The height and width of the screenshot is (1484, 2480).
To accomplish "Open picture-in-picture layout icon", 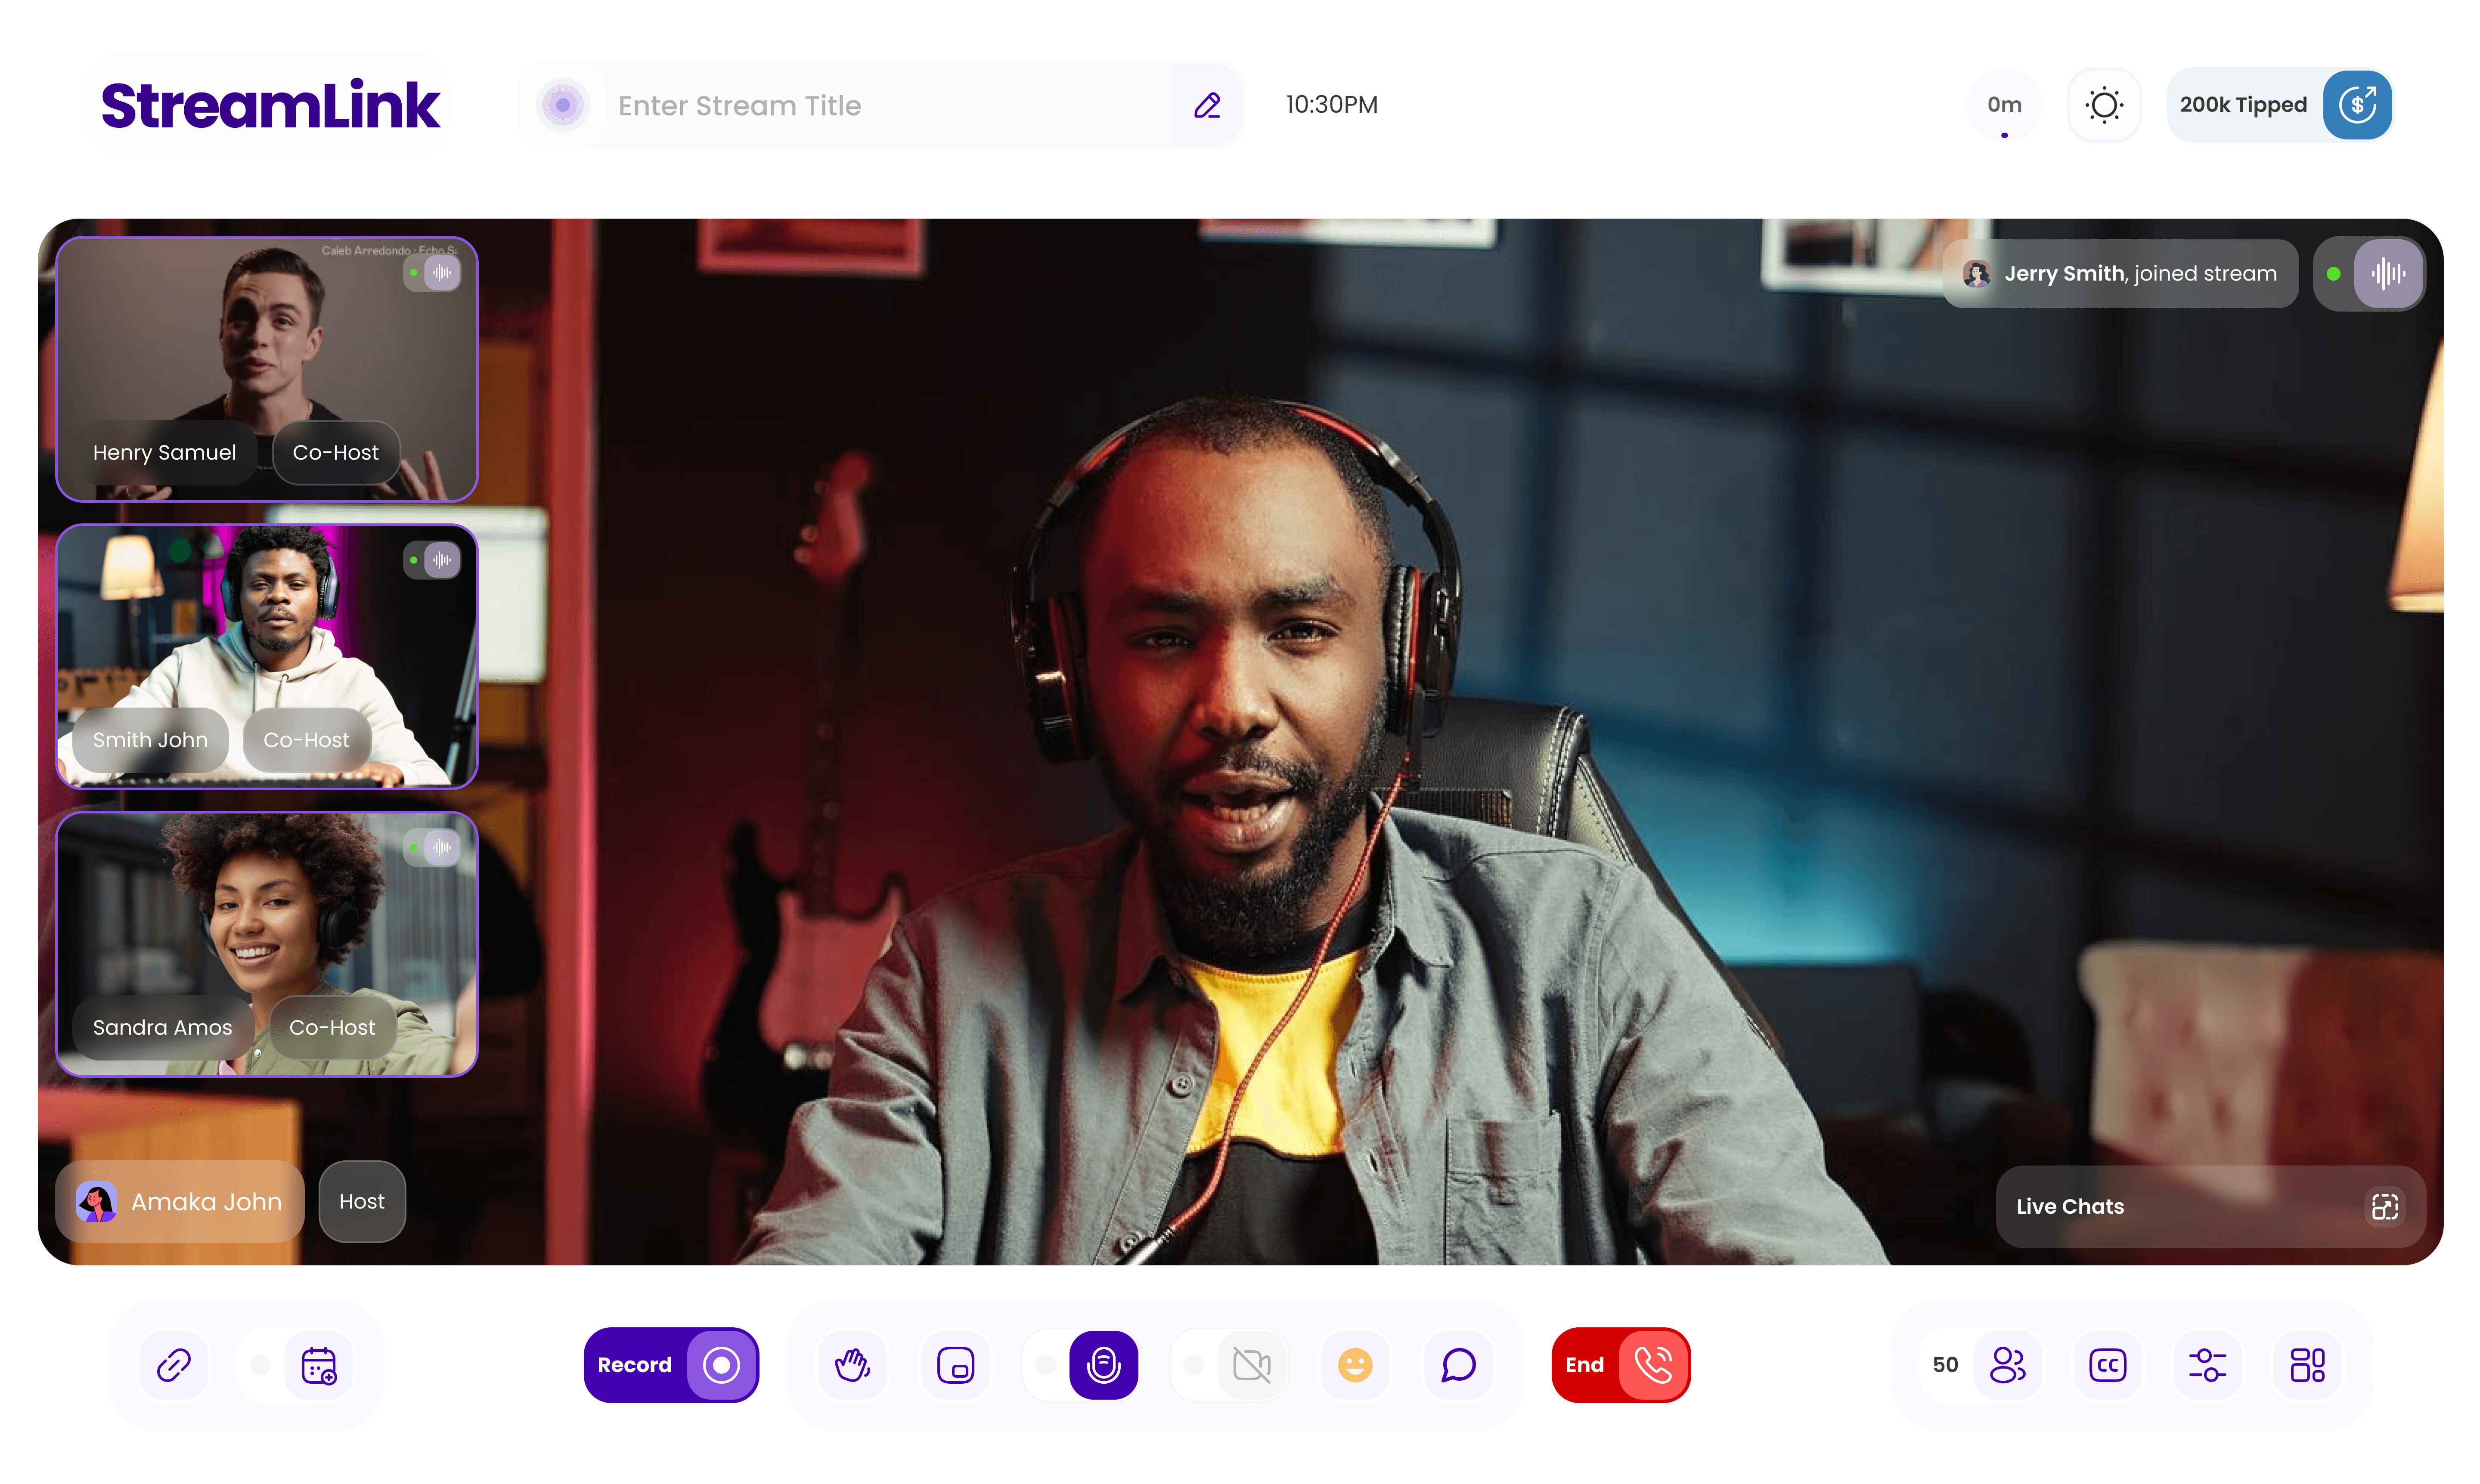I will pos(955,1365).
